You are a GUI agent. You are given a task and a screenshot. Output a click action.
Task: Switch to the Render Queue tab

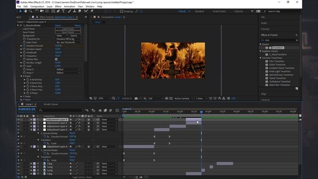tap(51, 104)
